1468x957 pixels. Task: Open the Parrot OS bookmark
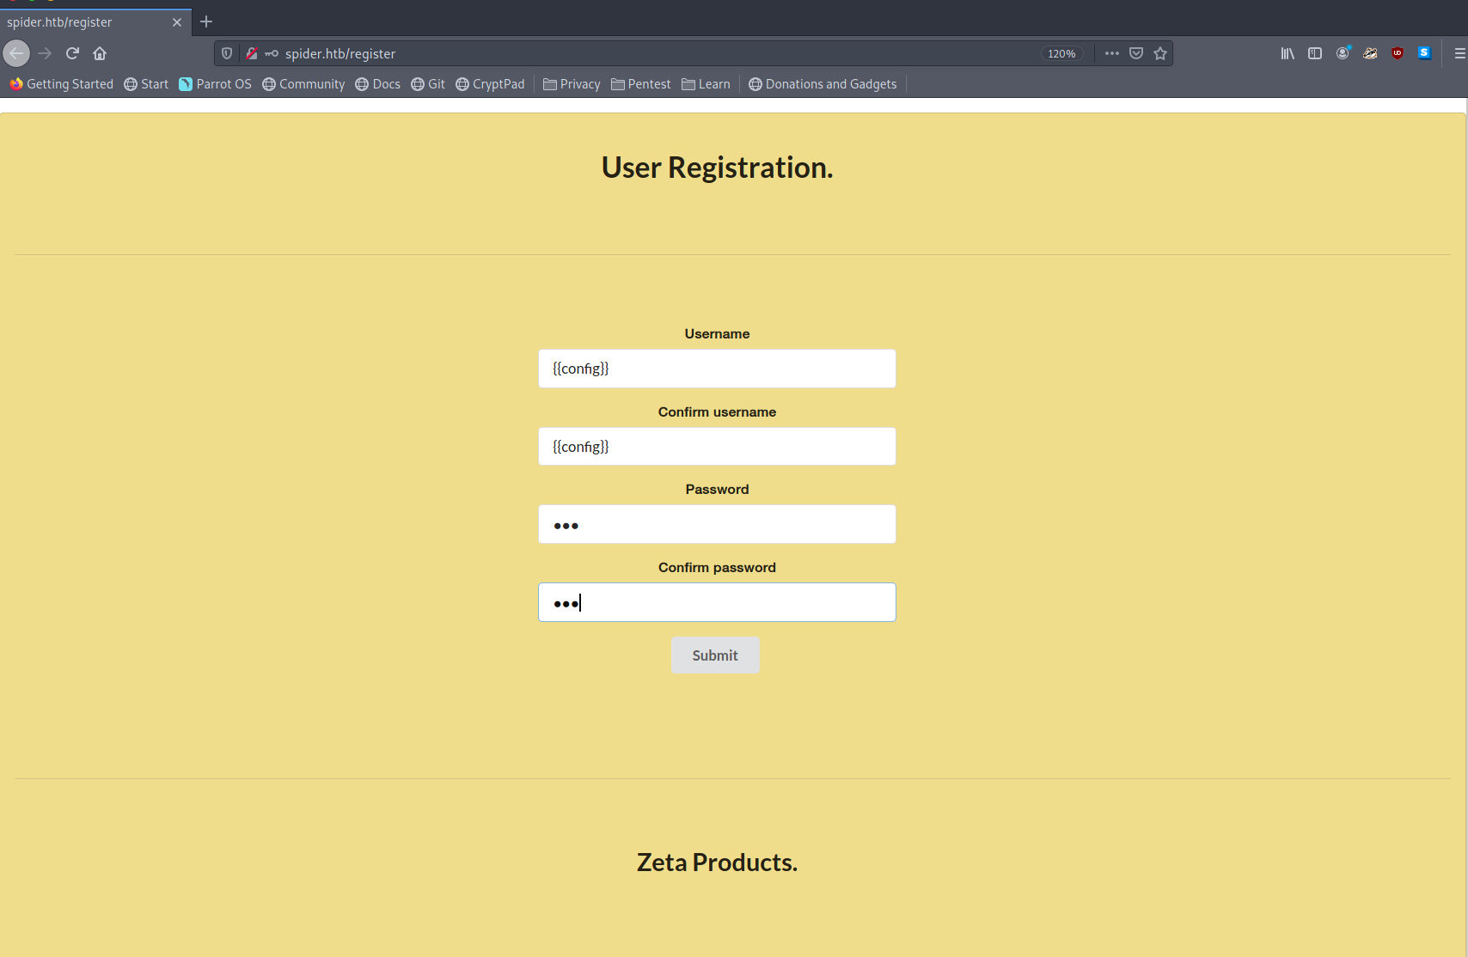(215, 84)
